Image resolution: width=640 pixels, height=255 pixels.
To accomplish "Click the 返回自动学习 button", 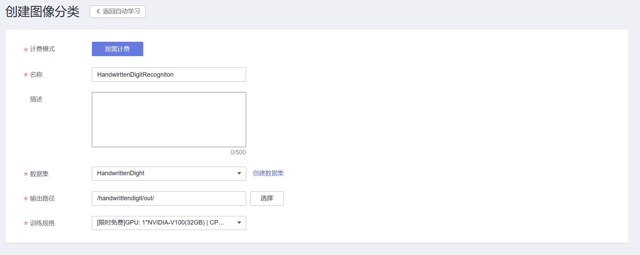I will [x=118, y=11].
